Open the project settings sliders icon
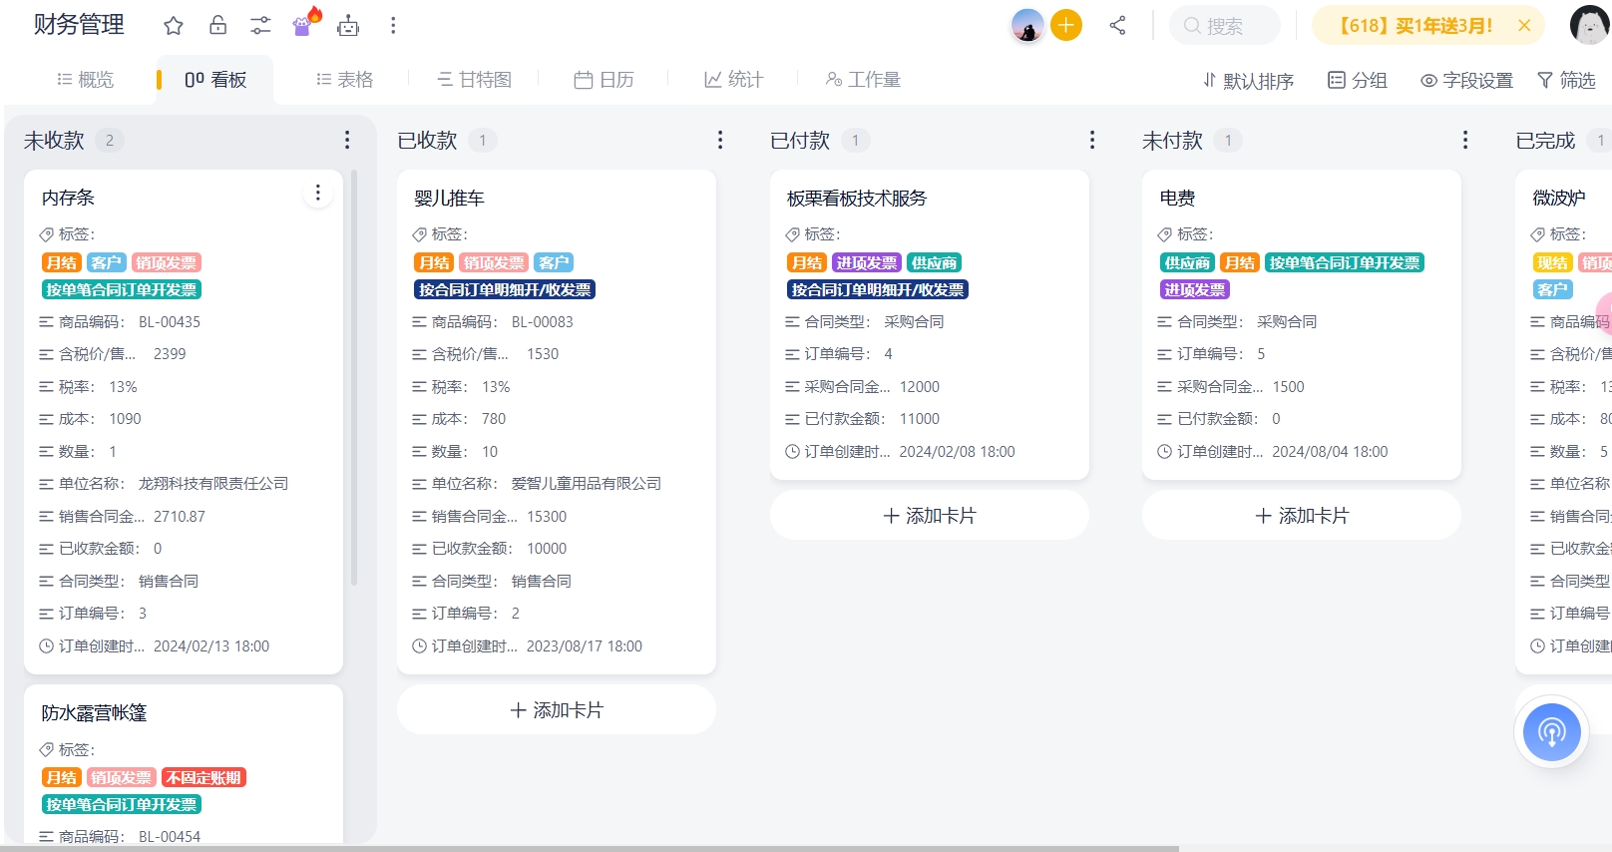This screenshot has width=1612, height=852. coord(260,26)
